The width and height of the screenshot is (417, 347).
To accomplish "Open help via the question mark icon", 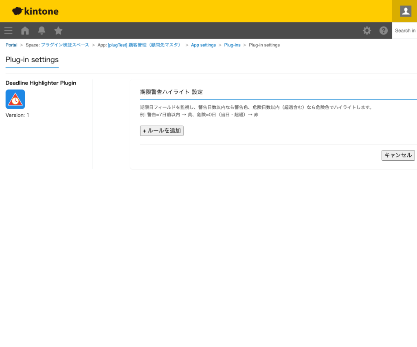I will [383, 31].
